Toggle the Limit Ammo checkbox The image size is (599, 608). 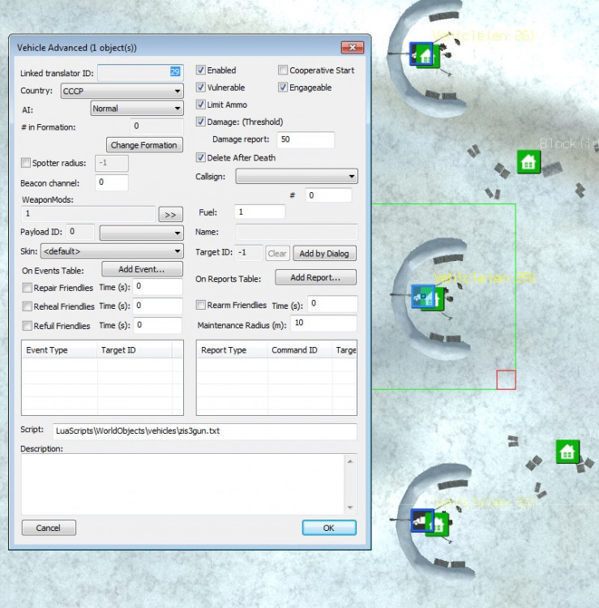201,105
